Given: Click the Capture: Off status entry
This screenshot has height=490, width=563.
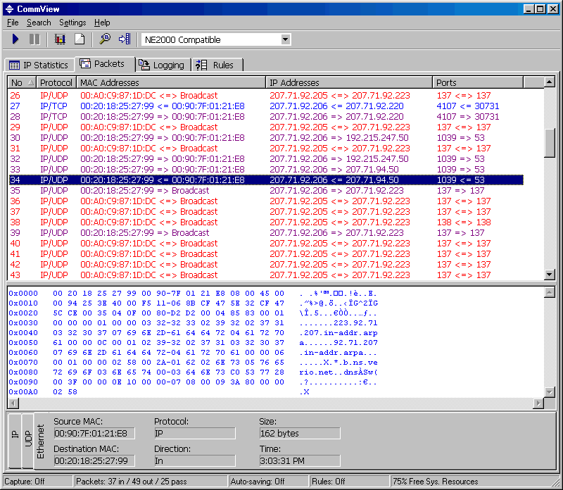Looking at the screenshot, I should point(38,482).
